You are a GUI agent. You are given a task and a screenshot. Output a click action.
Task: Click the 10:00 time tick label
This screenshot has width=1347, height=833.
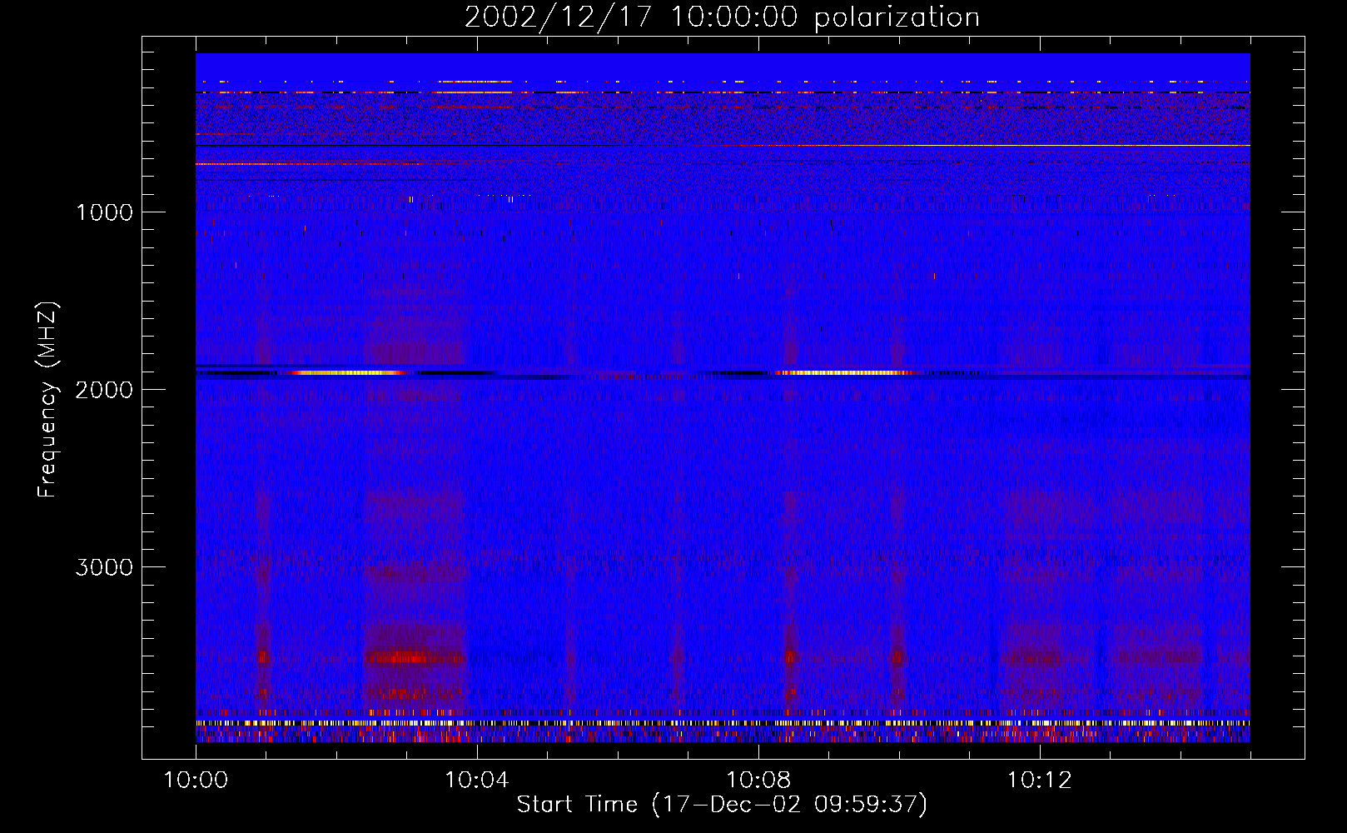(x=196, y=781)
